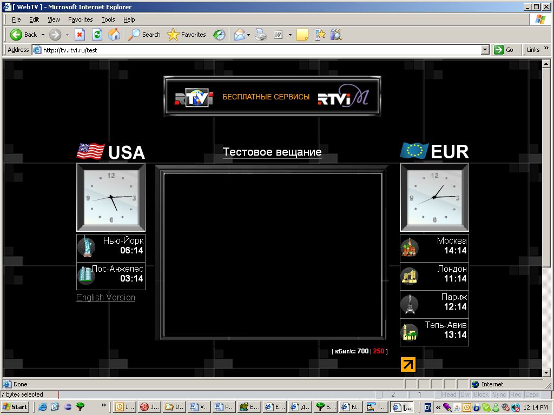Screen dimensions: 554x415
Task: Refresh the page with the green arrows icon
Action: point(97,35)
